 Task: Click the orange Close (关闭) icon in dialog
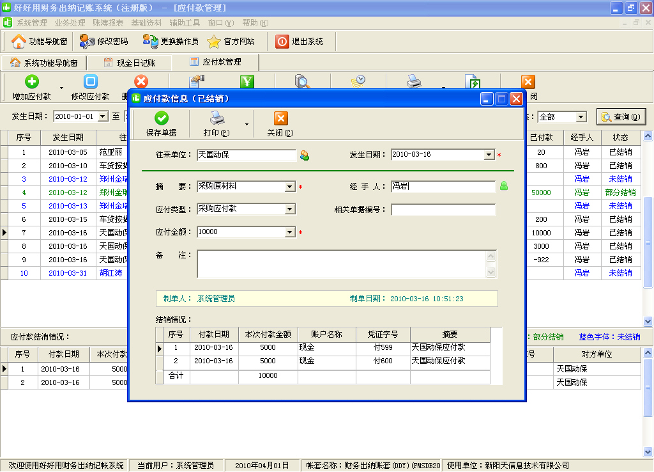(280, 118)
